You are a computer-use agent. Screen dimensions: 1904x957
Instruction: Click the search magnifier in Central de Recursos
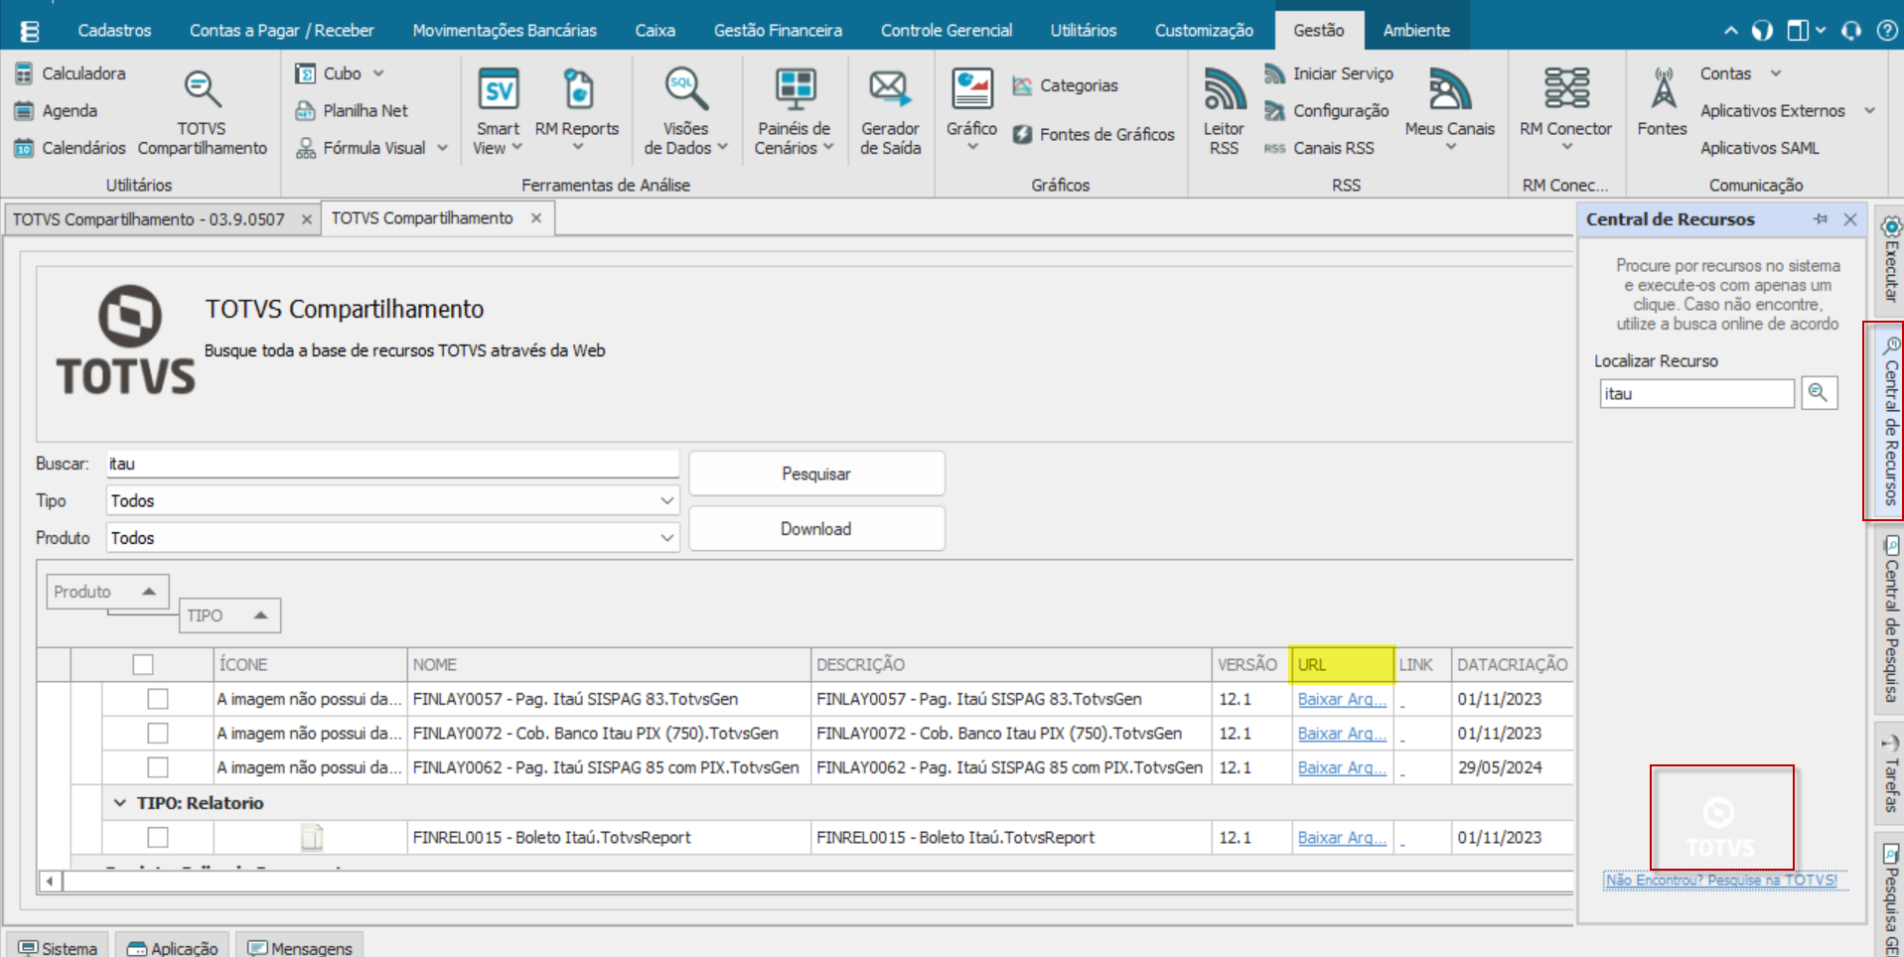[1819, 393]
